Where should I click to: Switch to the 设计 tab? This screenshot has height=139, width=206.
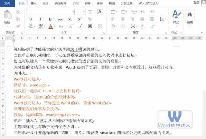pyautogui.click(x=46, y=4)
